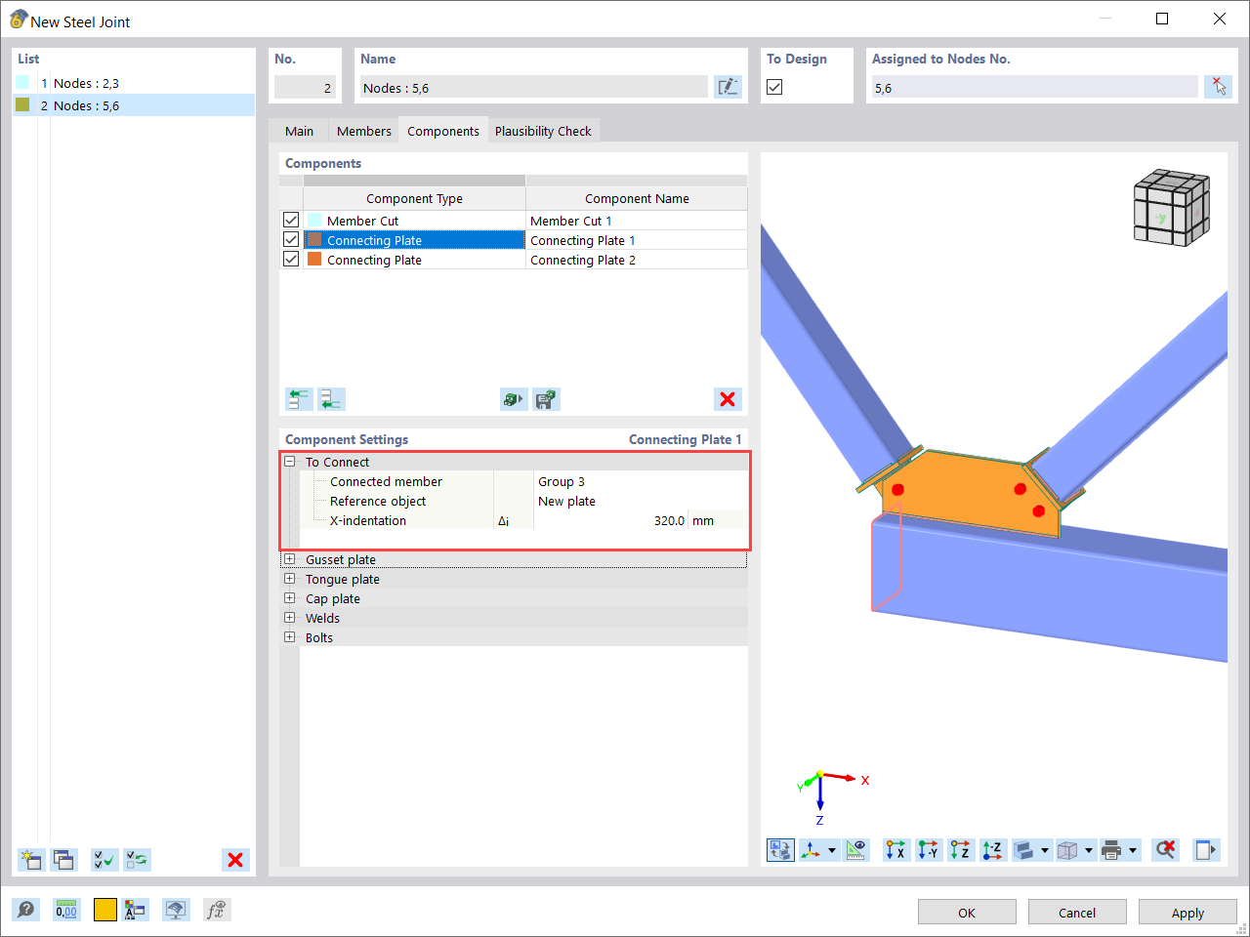Switch to the Main tab
The width and height of the screenshot is (1250, 937).
(x=300, y=131)
